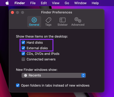Open the Edit menu
Viewport: 114px width, 97px height.
(x=44, y=3)
